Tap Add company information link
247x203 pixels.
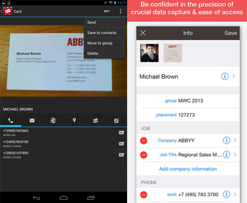coord(188,169)
